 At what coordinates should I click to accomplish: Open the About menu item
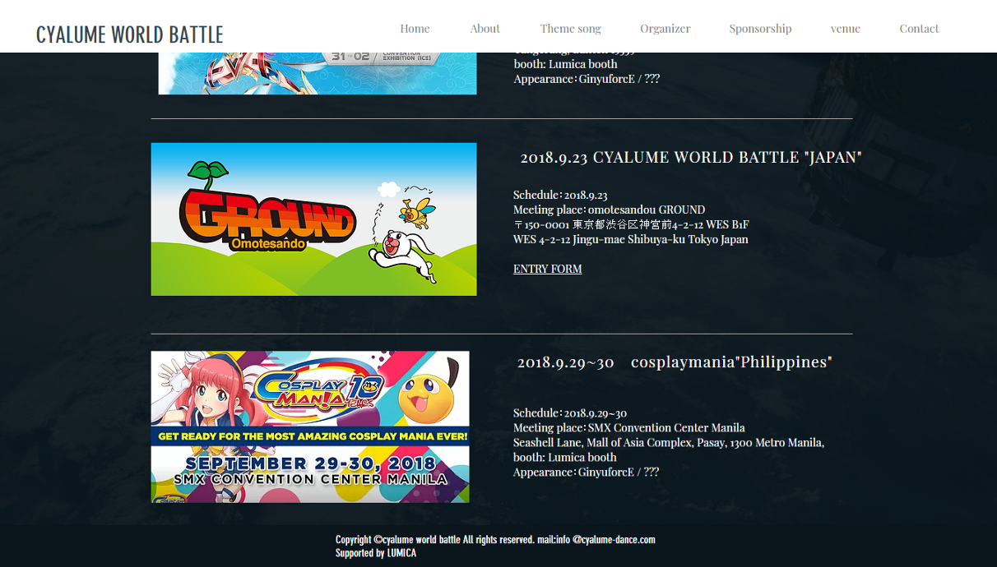(x=485, y=29)
